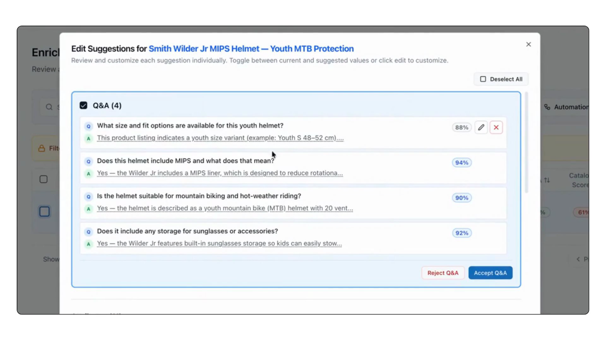
Task: Toggle the Deselect All checkbox icon
Action: [x=483, y=79]
